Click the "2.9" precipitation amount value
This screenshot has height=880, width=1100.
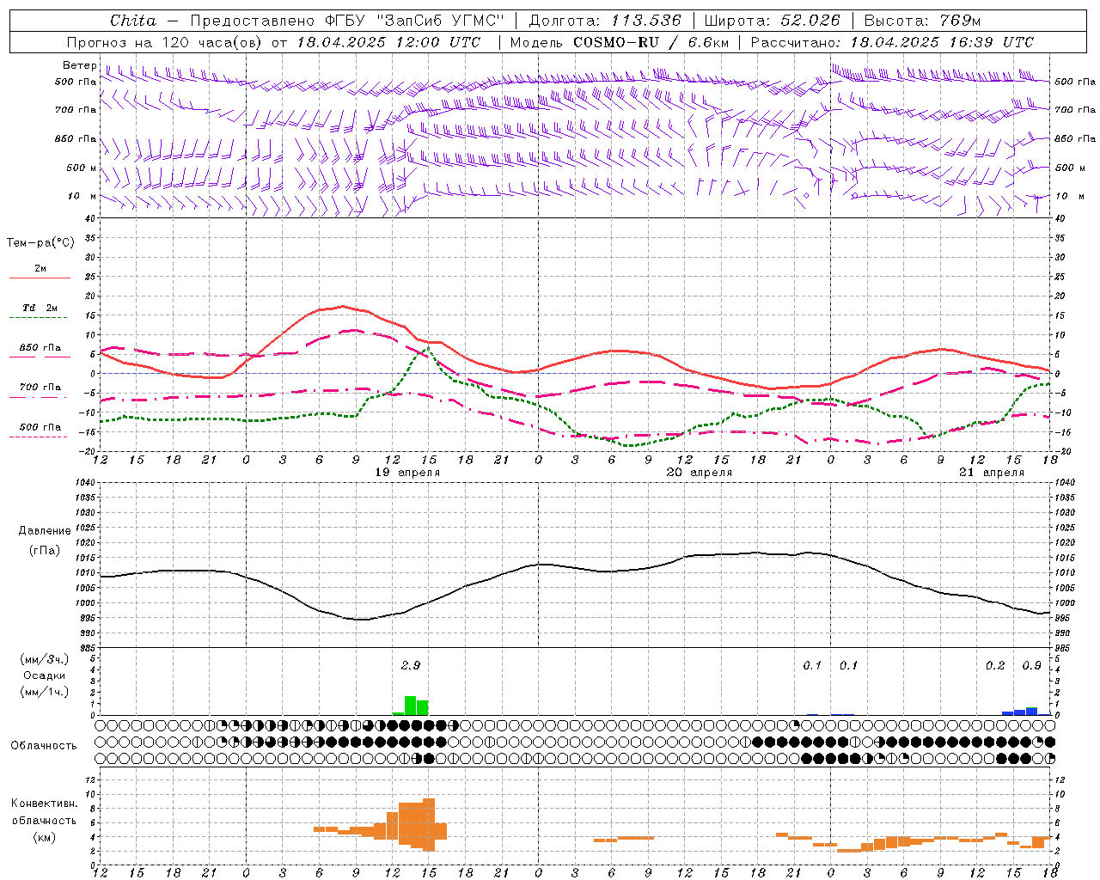(x=411, y=665)
